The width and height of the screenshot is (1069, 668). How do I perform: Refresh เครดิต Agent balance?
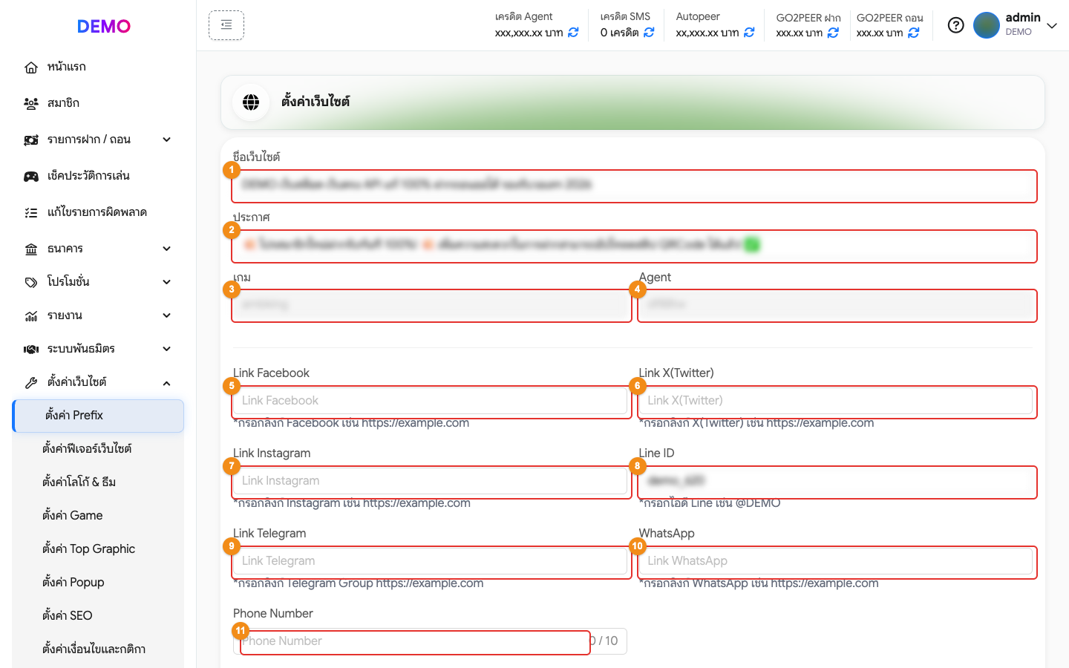pos(573,33)
